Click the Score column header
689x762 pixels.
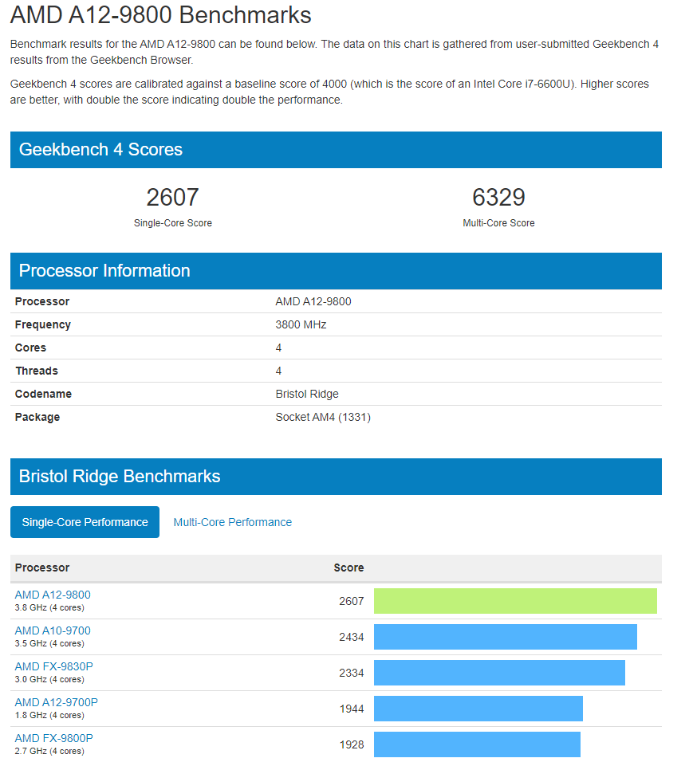[x=348, y=568]
